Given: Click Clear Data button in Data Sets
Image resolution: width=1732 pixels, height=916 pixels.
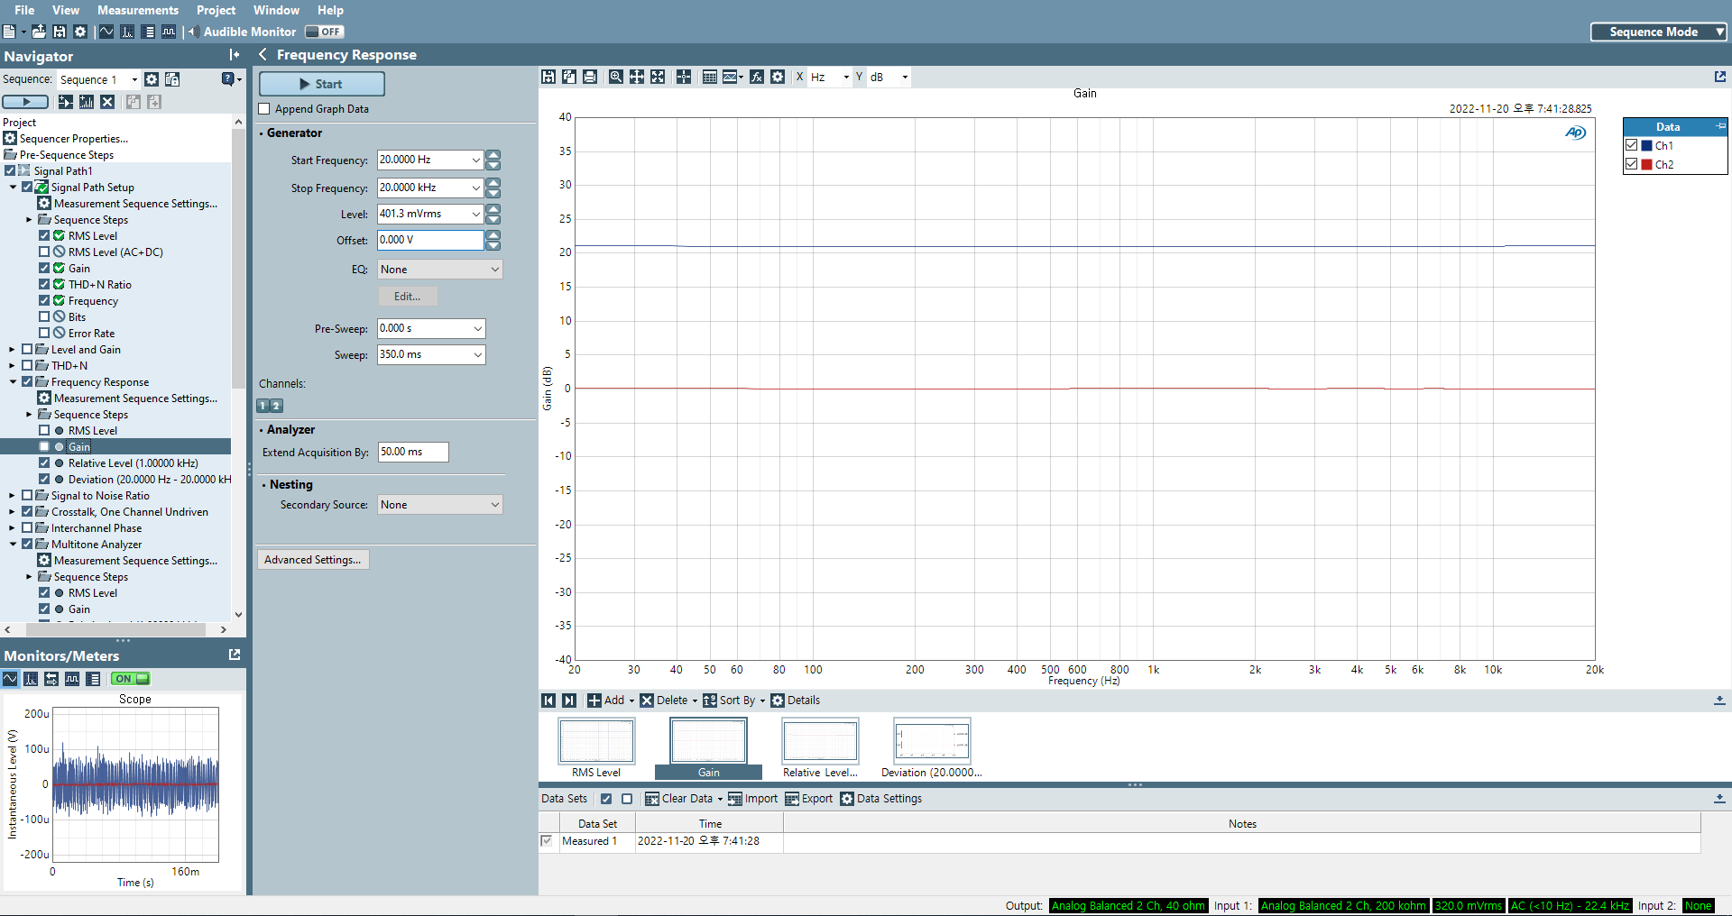Looking at the screenshot, I should (678, 799).
